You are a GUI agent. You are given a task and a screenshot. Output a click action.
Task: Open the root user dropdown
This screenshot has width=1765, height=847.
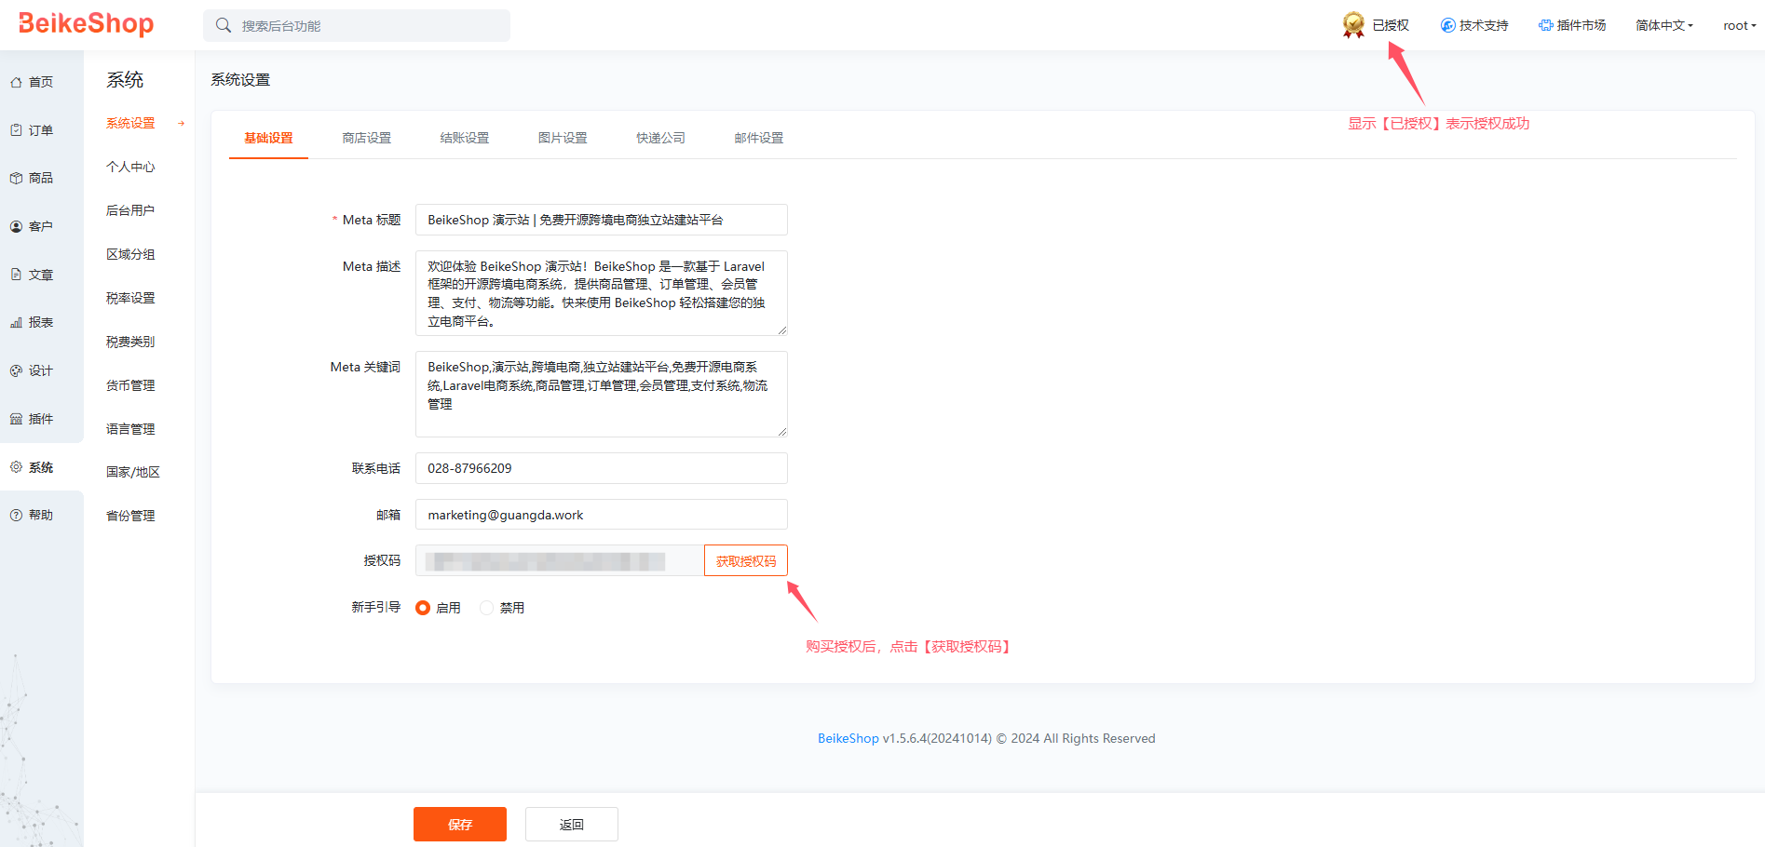(1739, 25)
